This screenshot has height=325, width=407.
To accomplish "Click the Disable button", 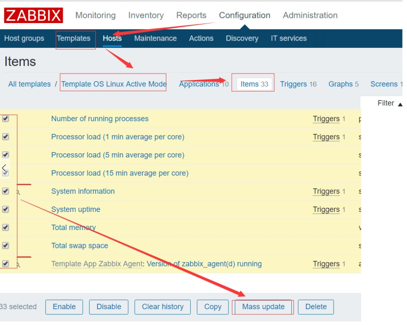I will pyautogui.click(x=109, y=307).
